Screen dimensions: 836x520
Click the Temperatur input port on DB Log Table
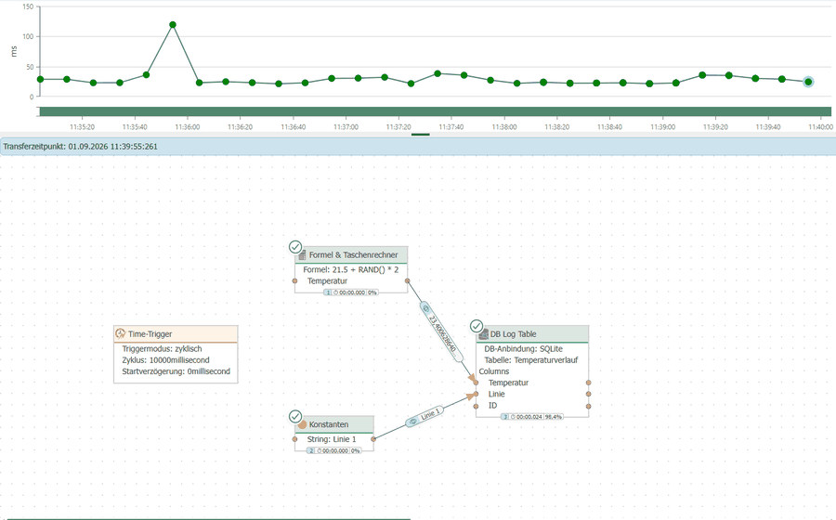click(477, 383)
